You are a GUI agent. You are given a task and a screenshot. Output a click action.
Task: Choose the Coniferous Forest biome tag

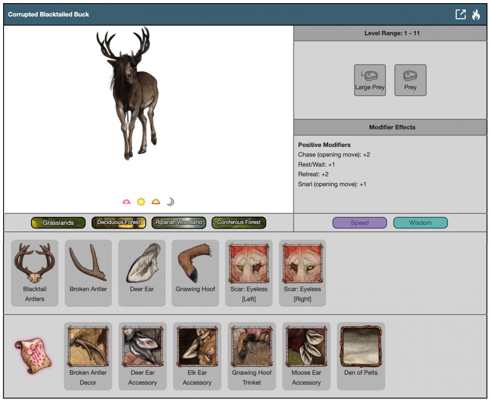tap(239, 222)
